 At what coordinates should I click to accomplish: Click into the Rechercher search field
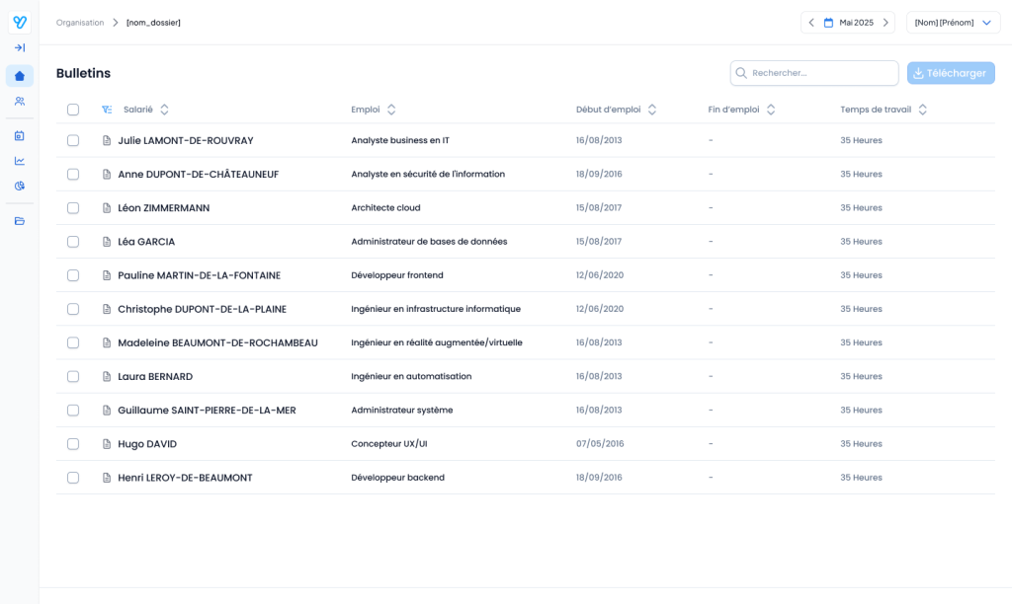820,73
